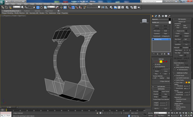
Task: Click the Cap button in Edit Borders
Action: coord(166,94)
